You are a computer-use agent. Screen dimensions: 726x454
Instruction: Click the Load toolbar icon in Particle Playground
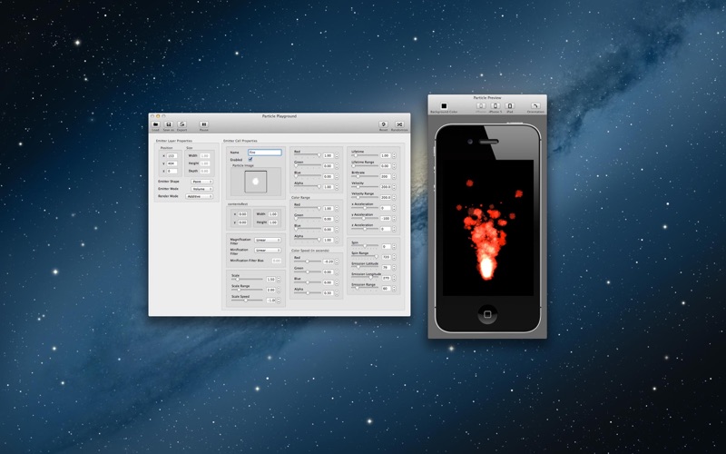click(155, 124)
